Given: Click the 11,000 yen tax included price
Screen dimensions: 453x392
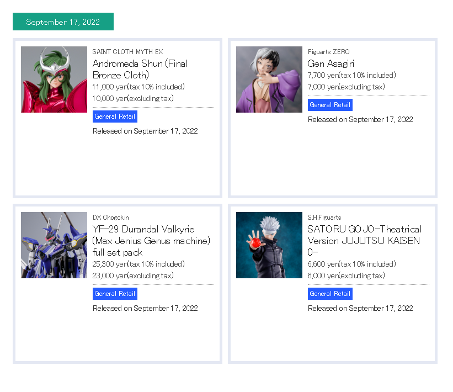Looking at the screenshot, I should pos(138,87).
